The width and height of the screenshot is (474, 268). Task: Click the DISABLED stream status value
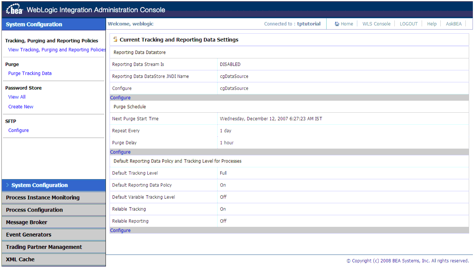click(x=230, y=64)
